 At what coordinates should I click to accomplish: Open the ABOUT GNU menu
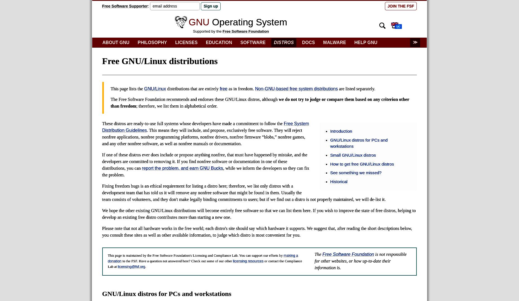(x=116, y=42)
